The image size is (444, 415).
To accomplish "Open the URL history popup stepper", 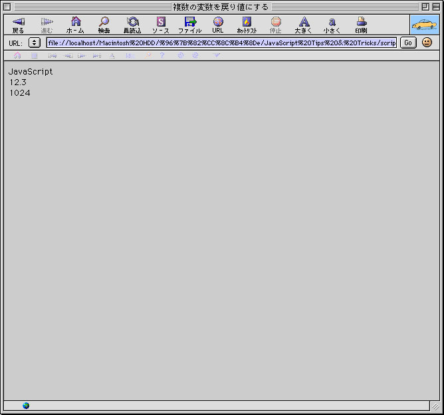I will pos(35,43).
